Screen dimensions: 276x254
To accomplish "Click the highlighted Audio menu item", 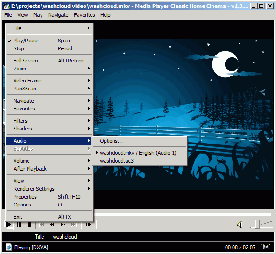I will pos(49,141).
